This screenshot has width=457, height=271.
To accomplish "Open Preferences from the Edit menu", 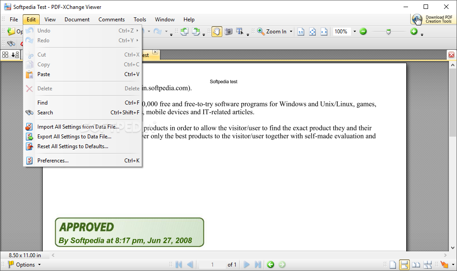I will click(x=82, y=161).
